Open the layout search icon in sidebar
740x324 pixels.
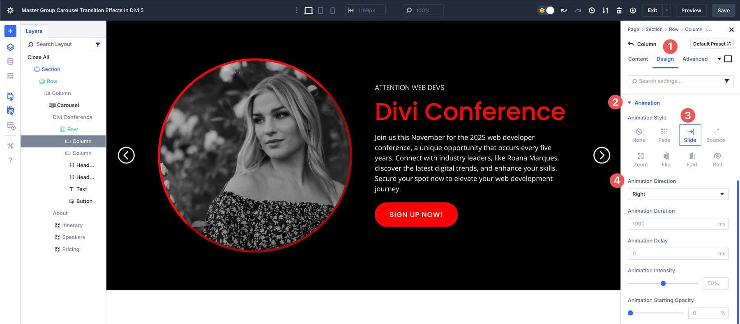(11, 126)
